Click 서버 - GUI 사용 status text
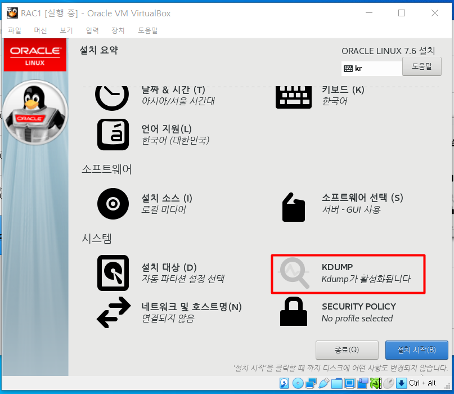Screen dimensions: 454x394 click(351, 209)
